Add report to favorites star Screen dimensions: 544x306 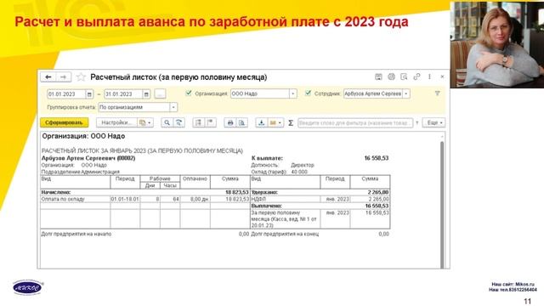coord(81,77)
